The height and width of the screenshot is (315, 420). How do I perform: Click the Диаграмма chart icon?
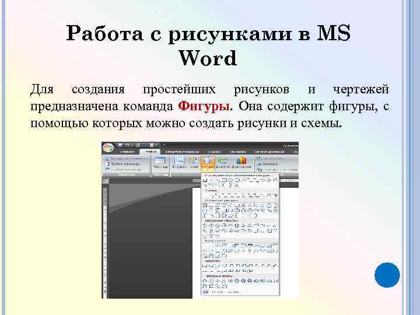pos(241,163)
